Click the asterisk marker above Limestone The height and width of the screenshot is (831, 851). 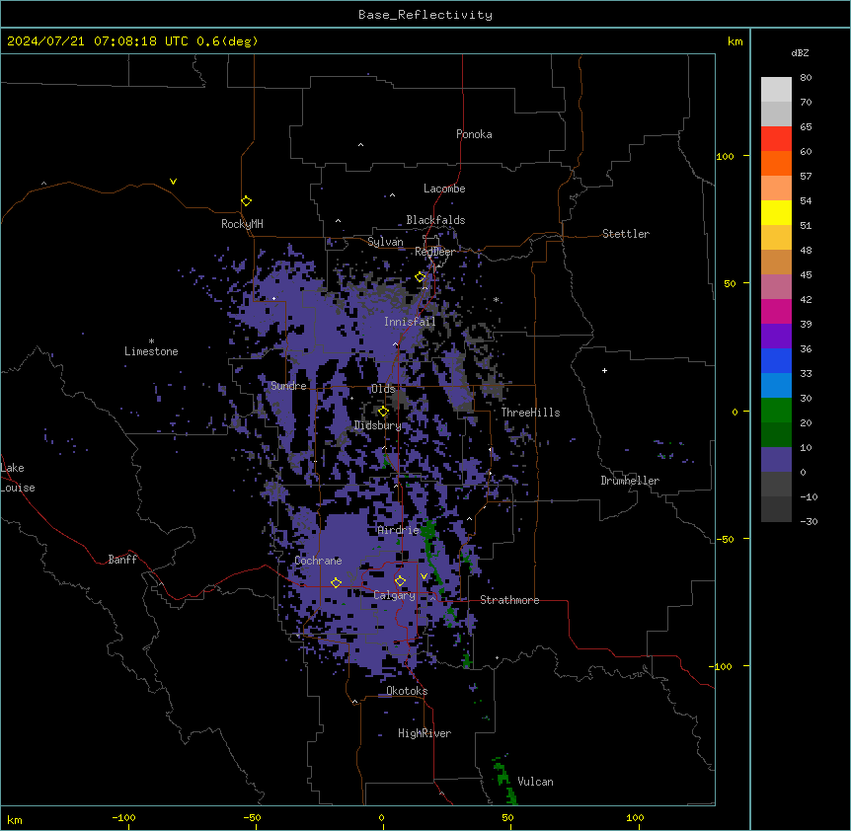coord(151,341)
